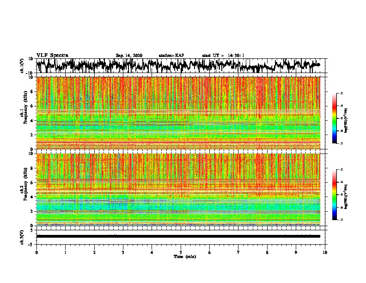The image size is (366, 283).
Task: Click the ch.1 spectrogram color scale bar
Action: [335, 118]
